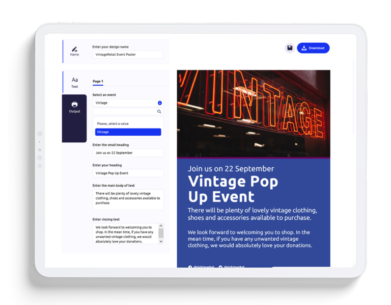391x305 pixels.
Task: Click the neon Vintage poster image
Action: coord(254,114)
